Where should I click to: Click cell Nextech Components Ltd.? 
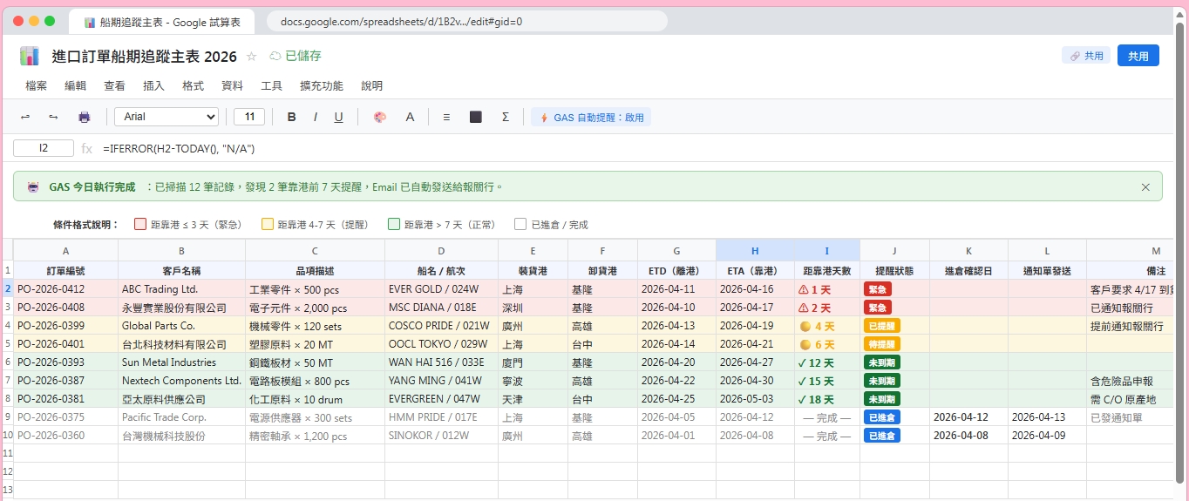pyautogui.click(x=181, y=381)
